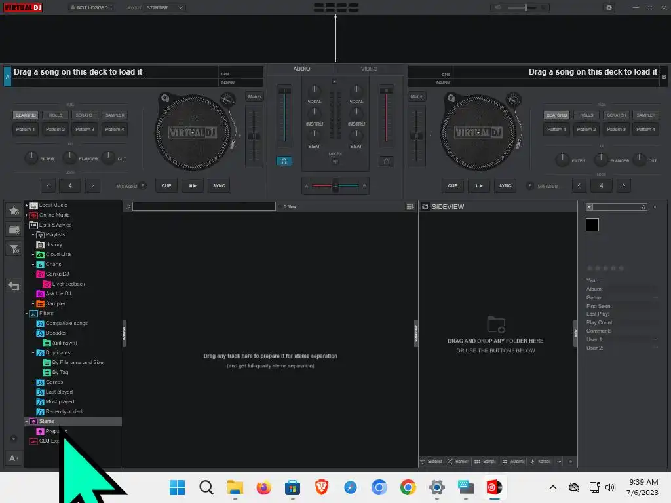
Task: Select the History list item
Action: click(x=54, y=245)
